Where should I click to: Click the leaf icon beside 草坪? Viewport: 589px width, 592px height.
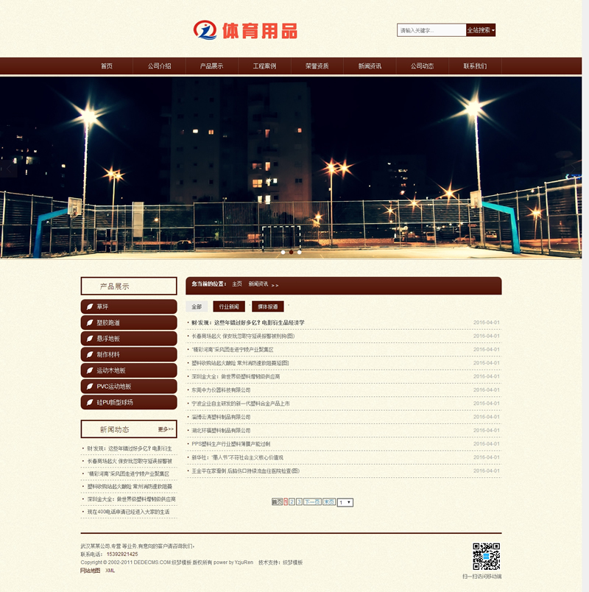[x=88, y=306]
